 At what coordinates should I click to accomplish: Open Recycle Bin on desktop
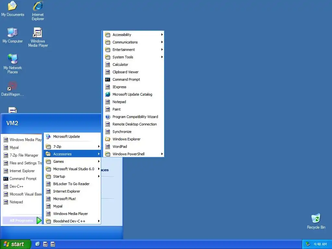tap(316, 221)
